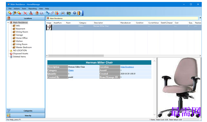Click the Add Image toolbar icon
The height and width of the screenshot is (122, 207).
pyautogui.click(x=57, y=13)
